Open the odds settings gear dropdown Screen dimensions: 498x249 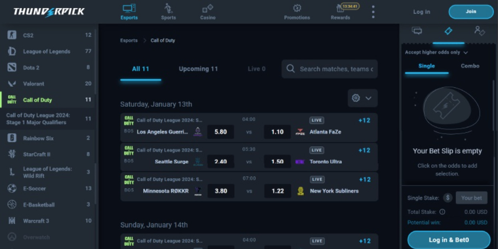pos(362,98)
